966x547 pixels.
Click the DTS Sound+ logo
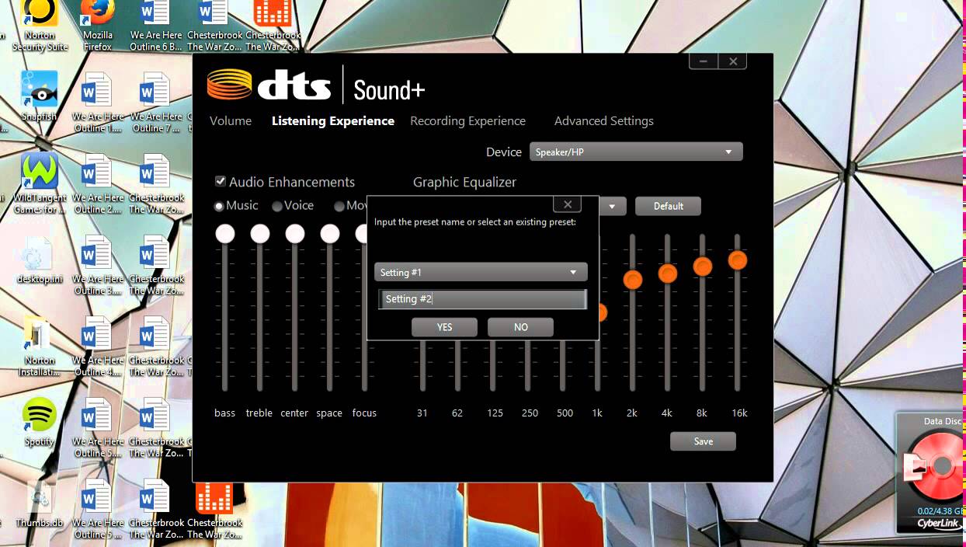[x=316, y=85]
